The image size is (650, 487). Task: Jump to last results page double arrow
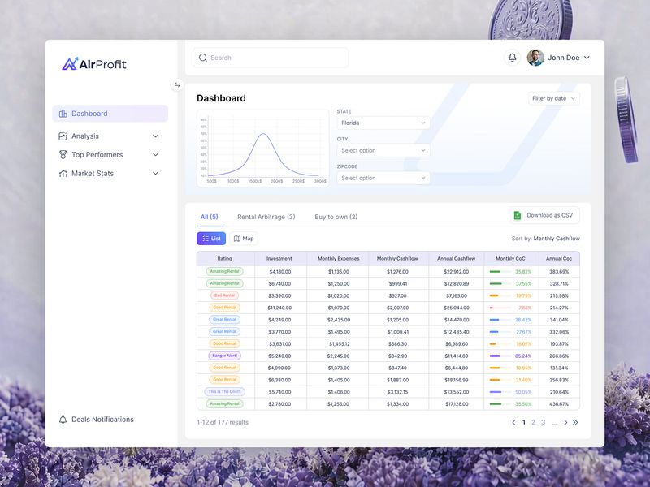pyautogui.click(x=575, y=422)
